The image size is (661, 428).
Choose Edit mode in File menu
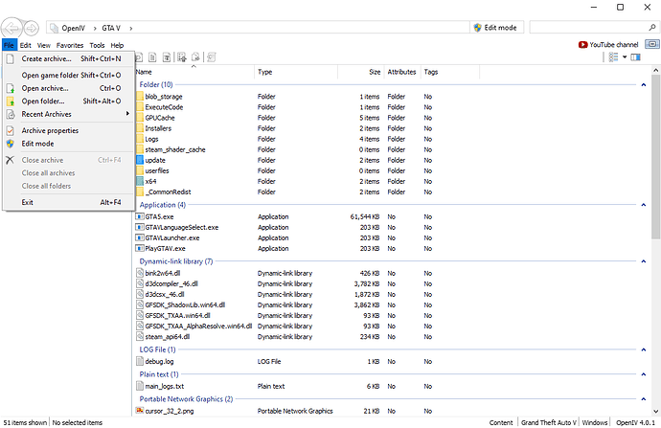click(x=69, y=144)
